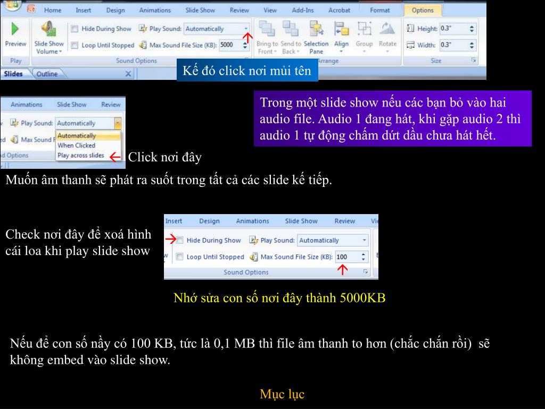Switch to the Outline pane tab
The image size is (545, 409).
(47, 73)
